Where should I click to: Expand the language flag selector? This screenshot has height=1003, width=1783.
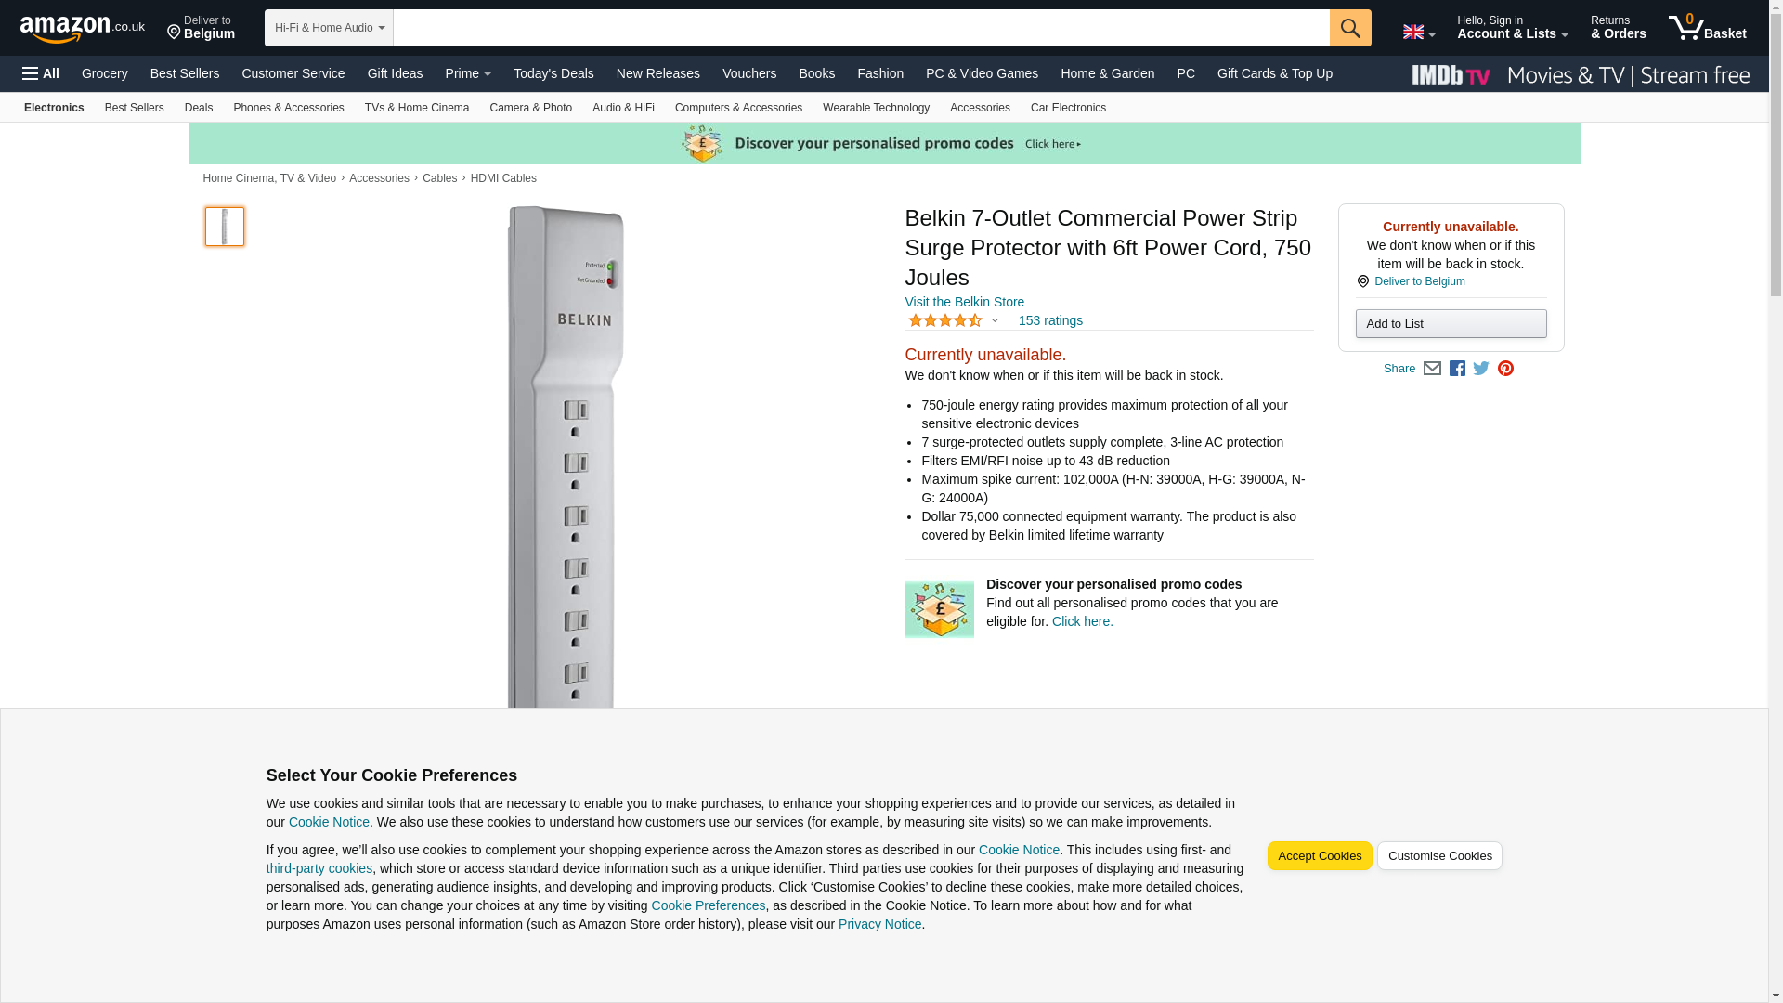coord(1418,33)
